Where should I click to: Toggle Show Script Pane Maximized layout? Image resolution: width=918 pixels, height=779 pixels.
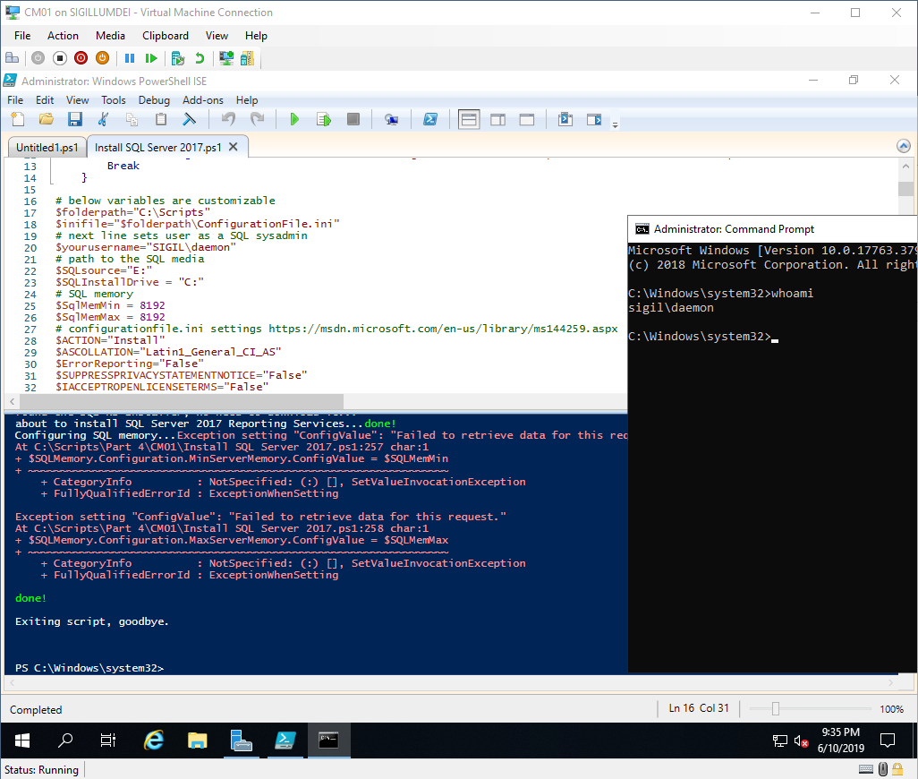coord(527,119)
